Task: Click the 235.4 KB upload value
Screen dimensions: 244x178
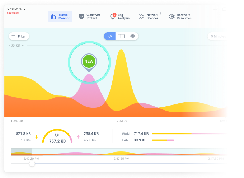Action: [x=91, y=133]
